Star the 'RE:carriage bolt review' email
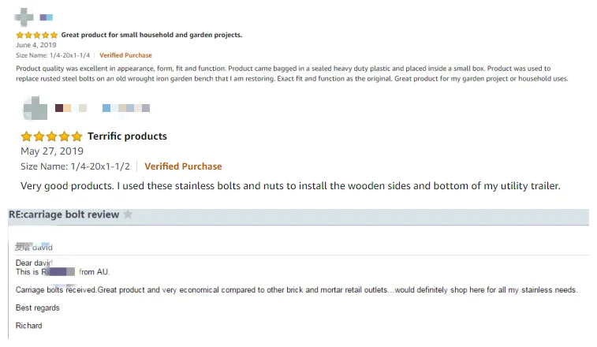The width and height of the screenshot is (597, 347). point(128,215)
